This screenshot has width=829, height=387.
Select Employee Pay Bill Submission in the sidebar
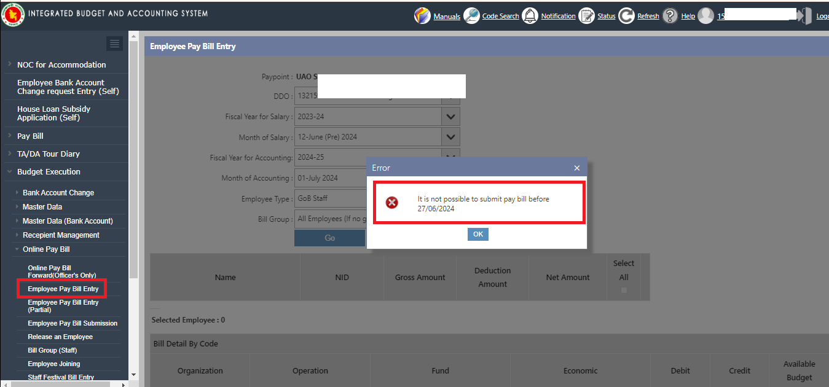tap(72, 323)
